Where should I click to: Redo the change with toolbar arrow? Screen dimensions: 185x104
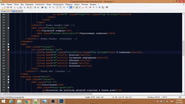click(x=38, y=7)
